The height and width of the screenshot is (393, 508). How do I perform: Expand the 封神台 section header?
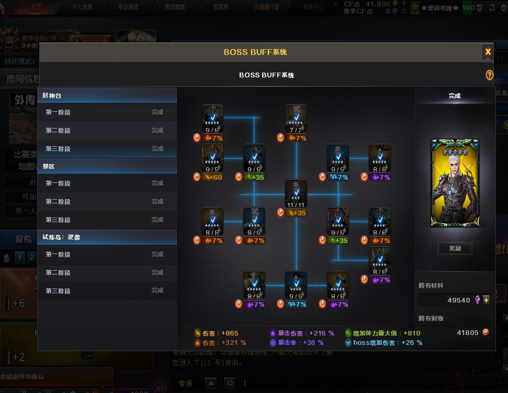[107, 96]
